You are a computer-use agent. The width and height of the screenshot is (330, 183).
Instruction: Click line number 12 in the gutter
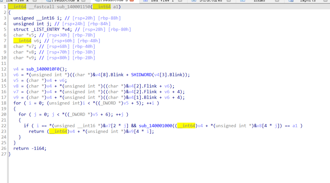(4, 69)
